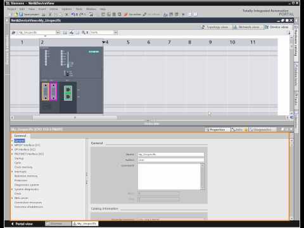This screenshot has width=304, height=228.
Task: Select the magenta DP port on the CPU
Action: pyautogui.click(x=53, y=92)
